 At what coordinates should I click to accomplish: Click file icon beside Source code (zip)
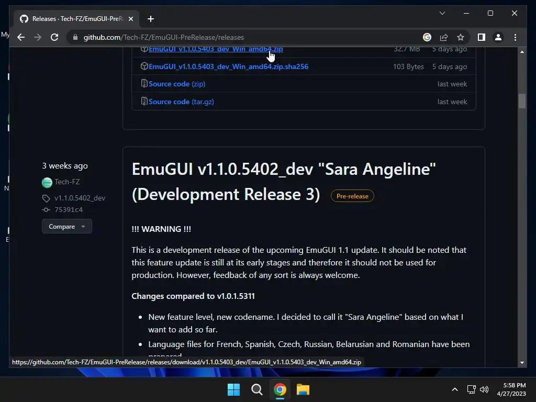tap(144, 83)
